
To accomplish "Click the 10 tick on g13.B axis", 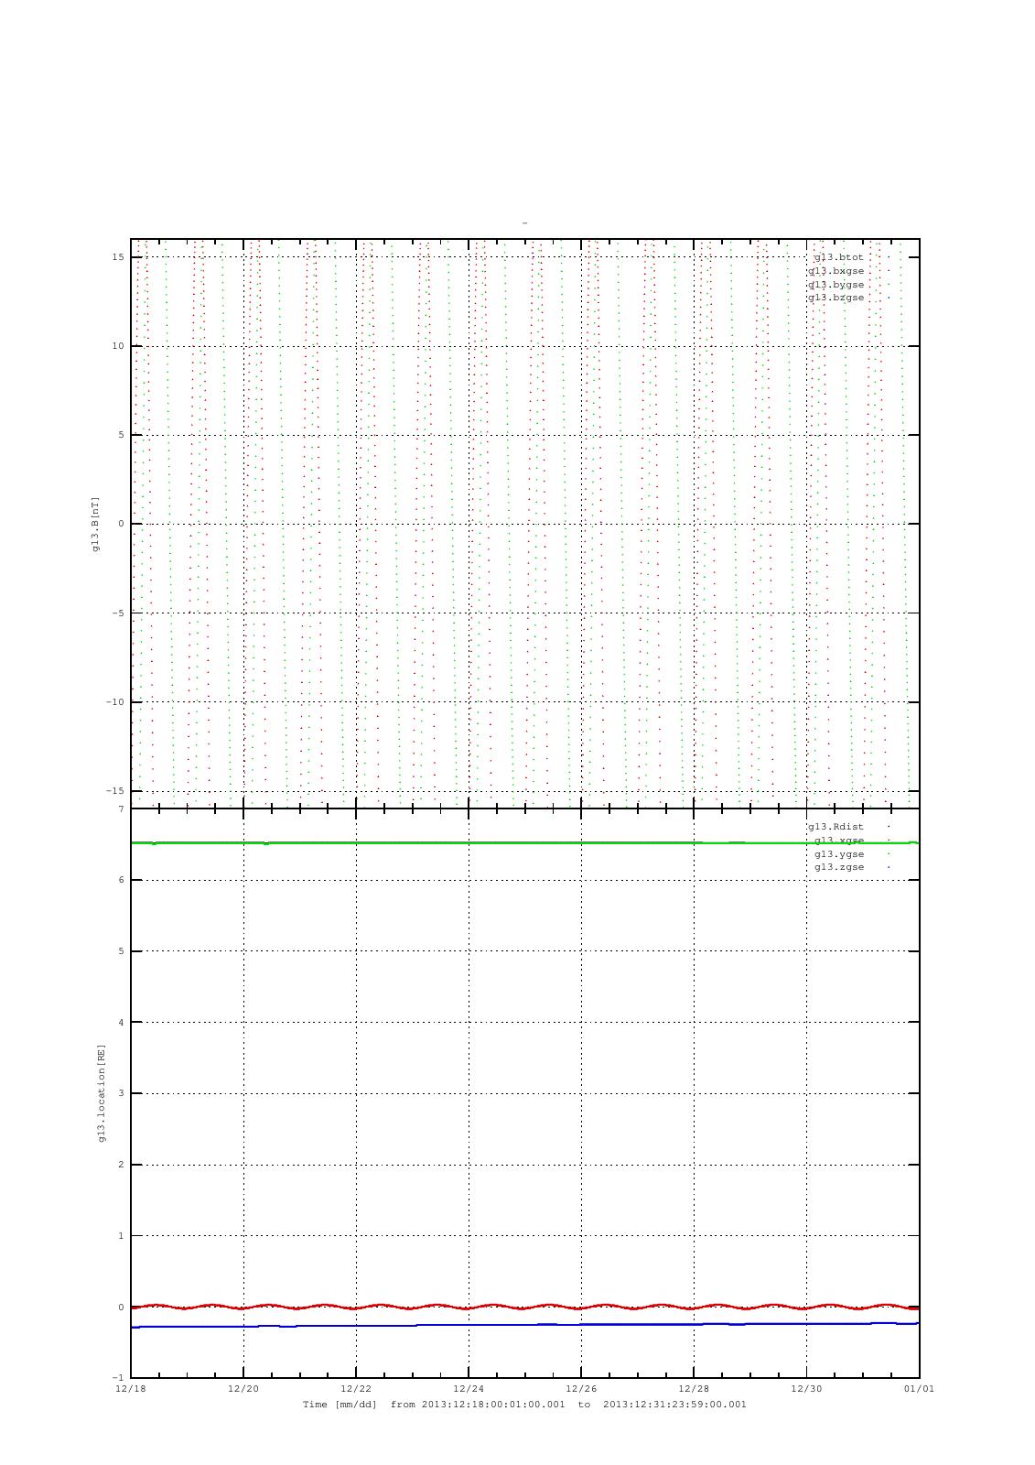I will click(118, 346).
